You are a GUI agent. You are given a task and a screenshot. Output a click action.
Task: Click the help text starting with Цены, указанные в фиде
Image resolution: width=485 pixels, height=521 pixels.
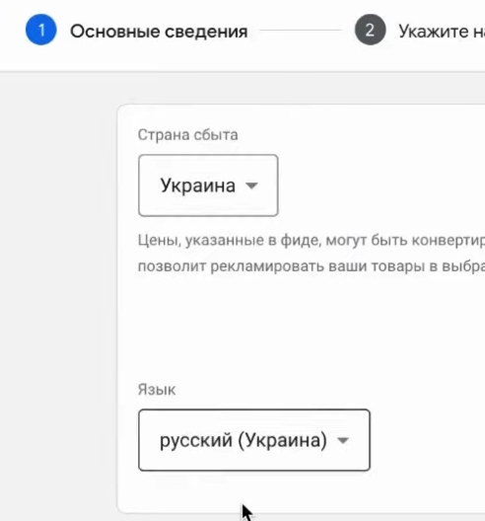(312, 240)
